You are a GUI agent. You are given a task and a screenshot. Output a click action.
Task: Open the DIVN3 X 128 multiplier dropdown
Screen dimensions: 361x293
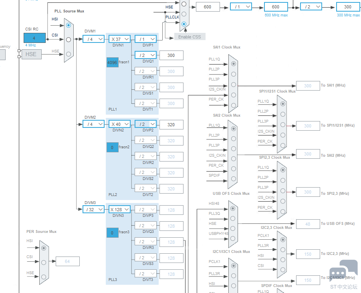click(x=119, y=209)
